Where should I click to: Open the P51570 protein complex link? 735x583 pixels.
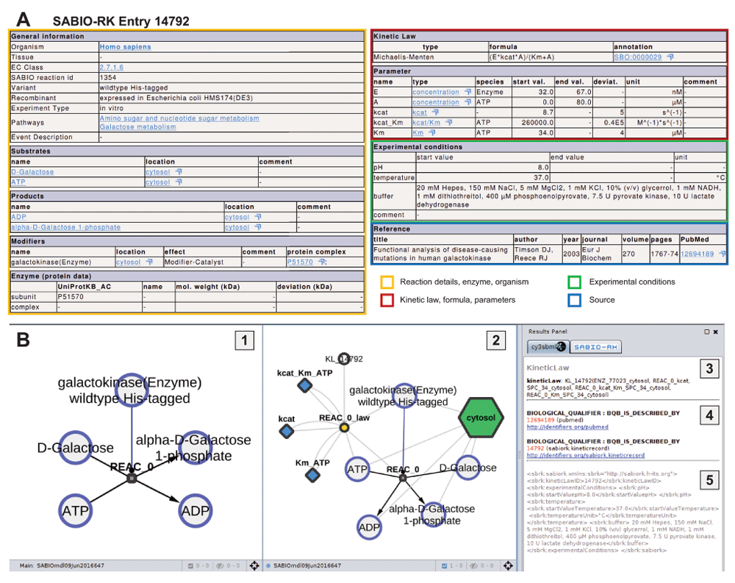300,262
